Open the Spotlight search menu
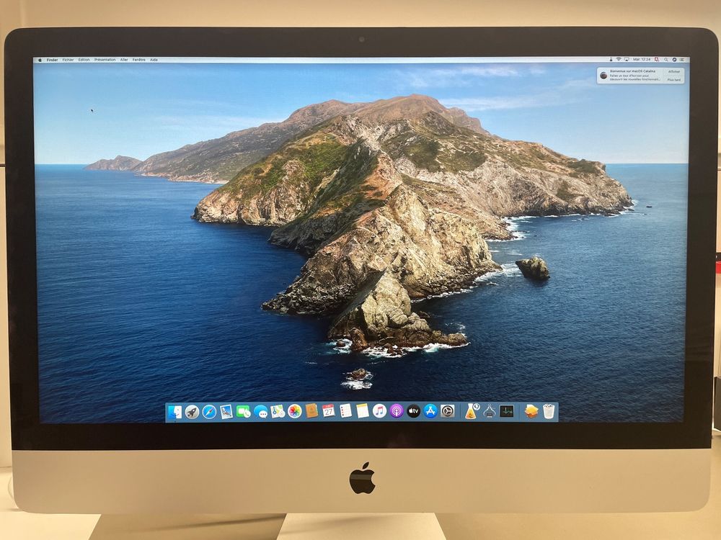Viewport: 721px width, 540px height. 666,59
